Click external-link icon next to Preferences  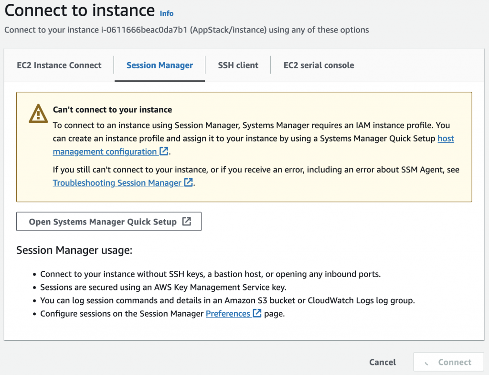click(257, 314)
